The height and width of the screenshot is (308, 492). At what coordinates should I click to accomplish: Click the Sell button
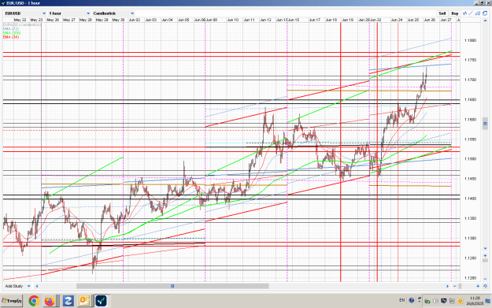[x=442, y=13]
